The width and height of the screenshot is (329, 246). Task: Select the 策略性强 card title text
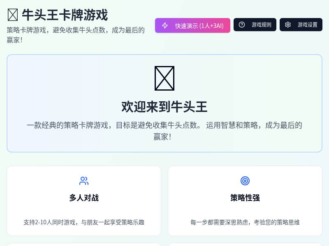tap(245, 198)
